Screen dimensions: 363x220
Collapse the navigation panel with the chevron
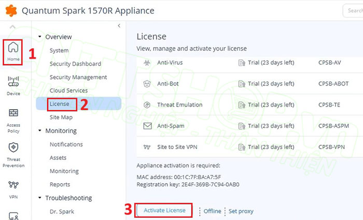(x=119, y=26)
